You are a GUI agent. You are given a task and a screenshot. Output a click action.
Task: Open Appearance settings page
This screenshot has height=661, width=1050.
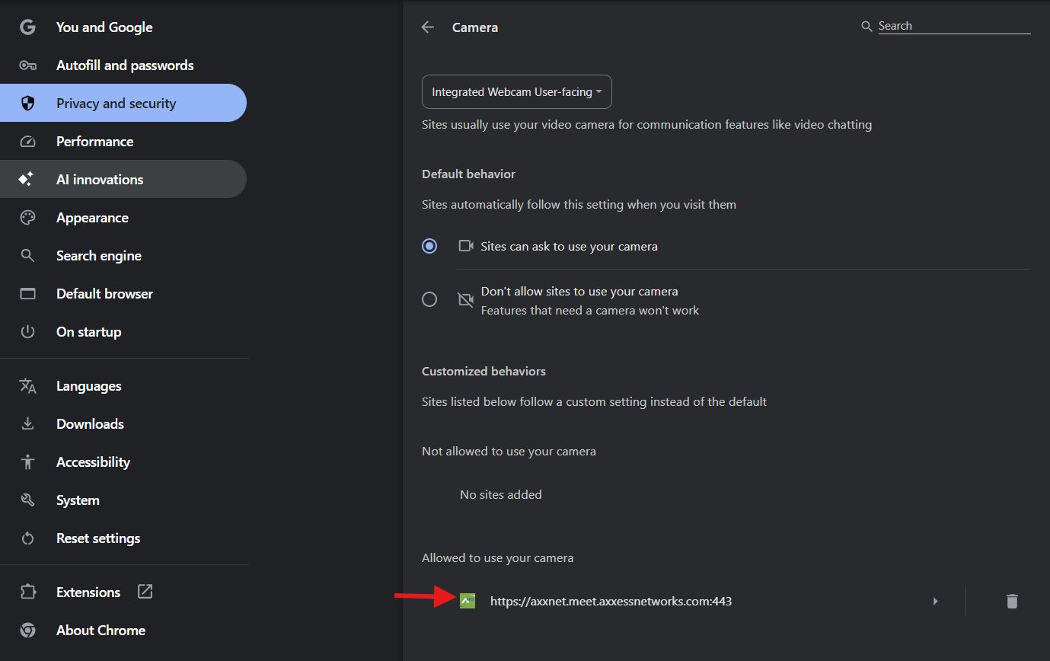[x=92, y=218]
